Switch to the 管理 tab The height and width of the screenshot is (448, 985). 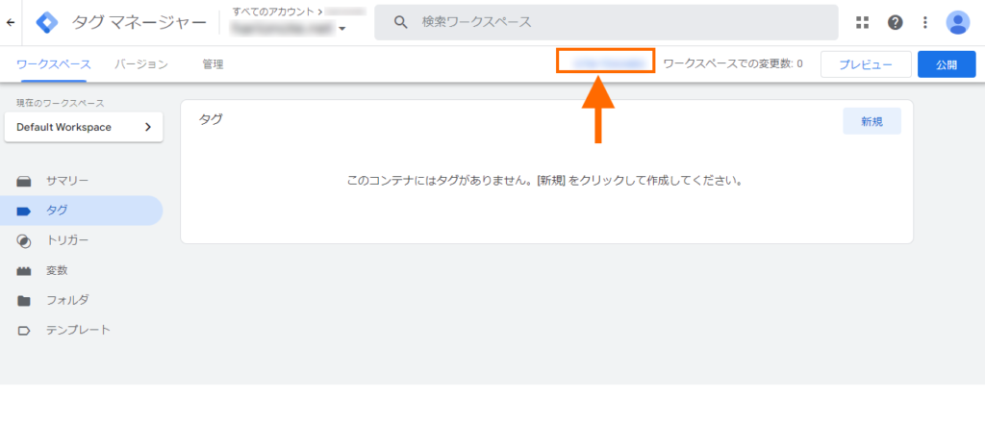[x=213, y=64]
